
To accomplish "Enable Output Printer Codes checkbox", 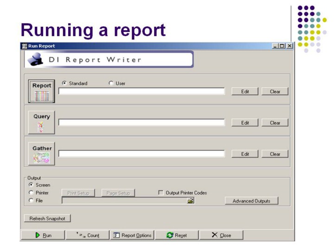I will point(161,193).
